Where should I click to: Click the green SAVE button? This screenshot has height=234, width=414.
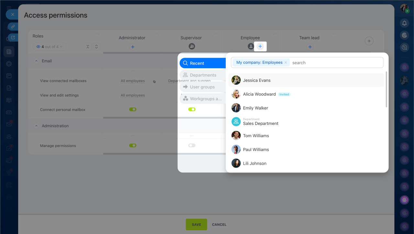coord(196,225)
